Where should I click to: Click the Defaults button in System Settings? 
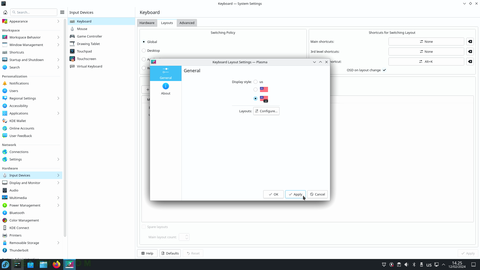click(x=170, y=253)
